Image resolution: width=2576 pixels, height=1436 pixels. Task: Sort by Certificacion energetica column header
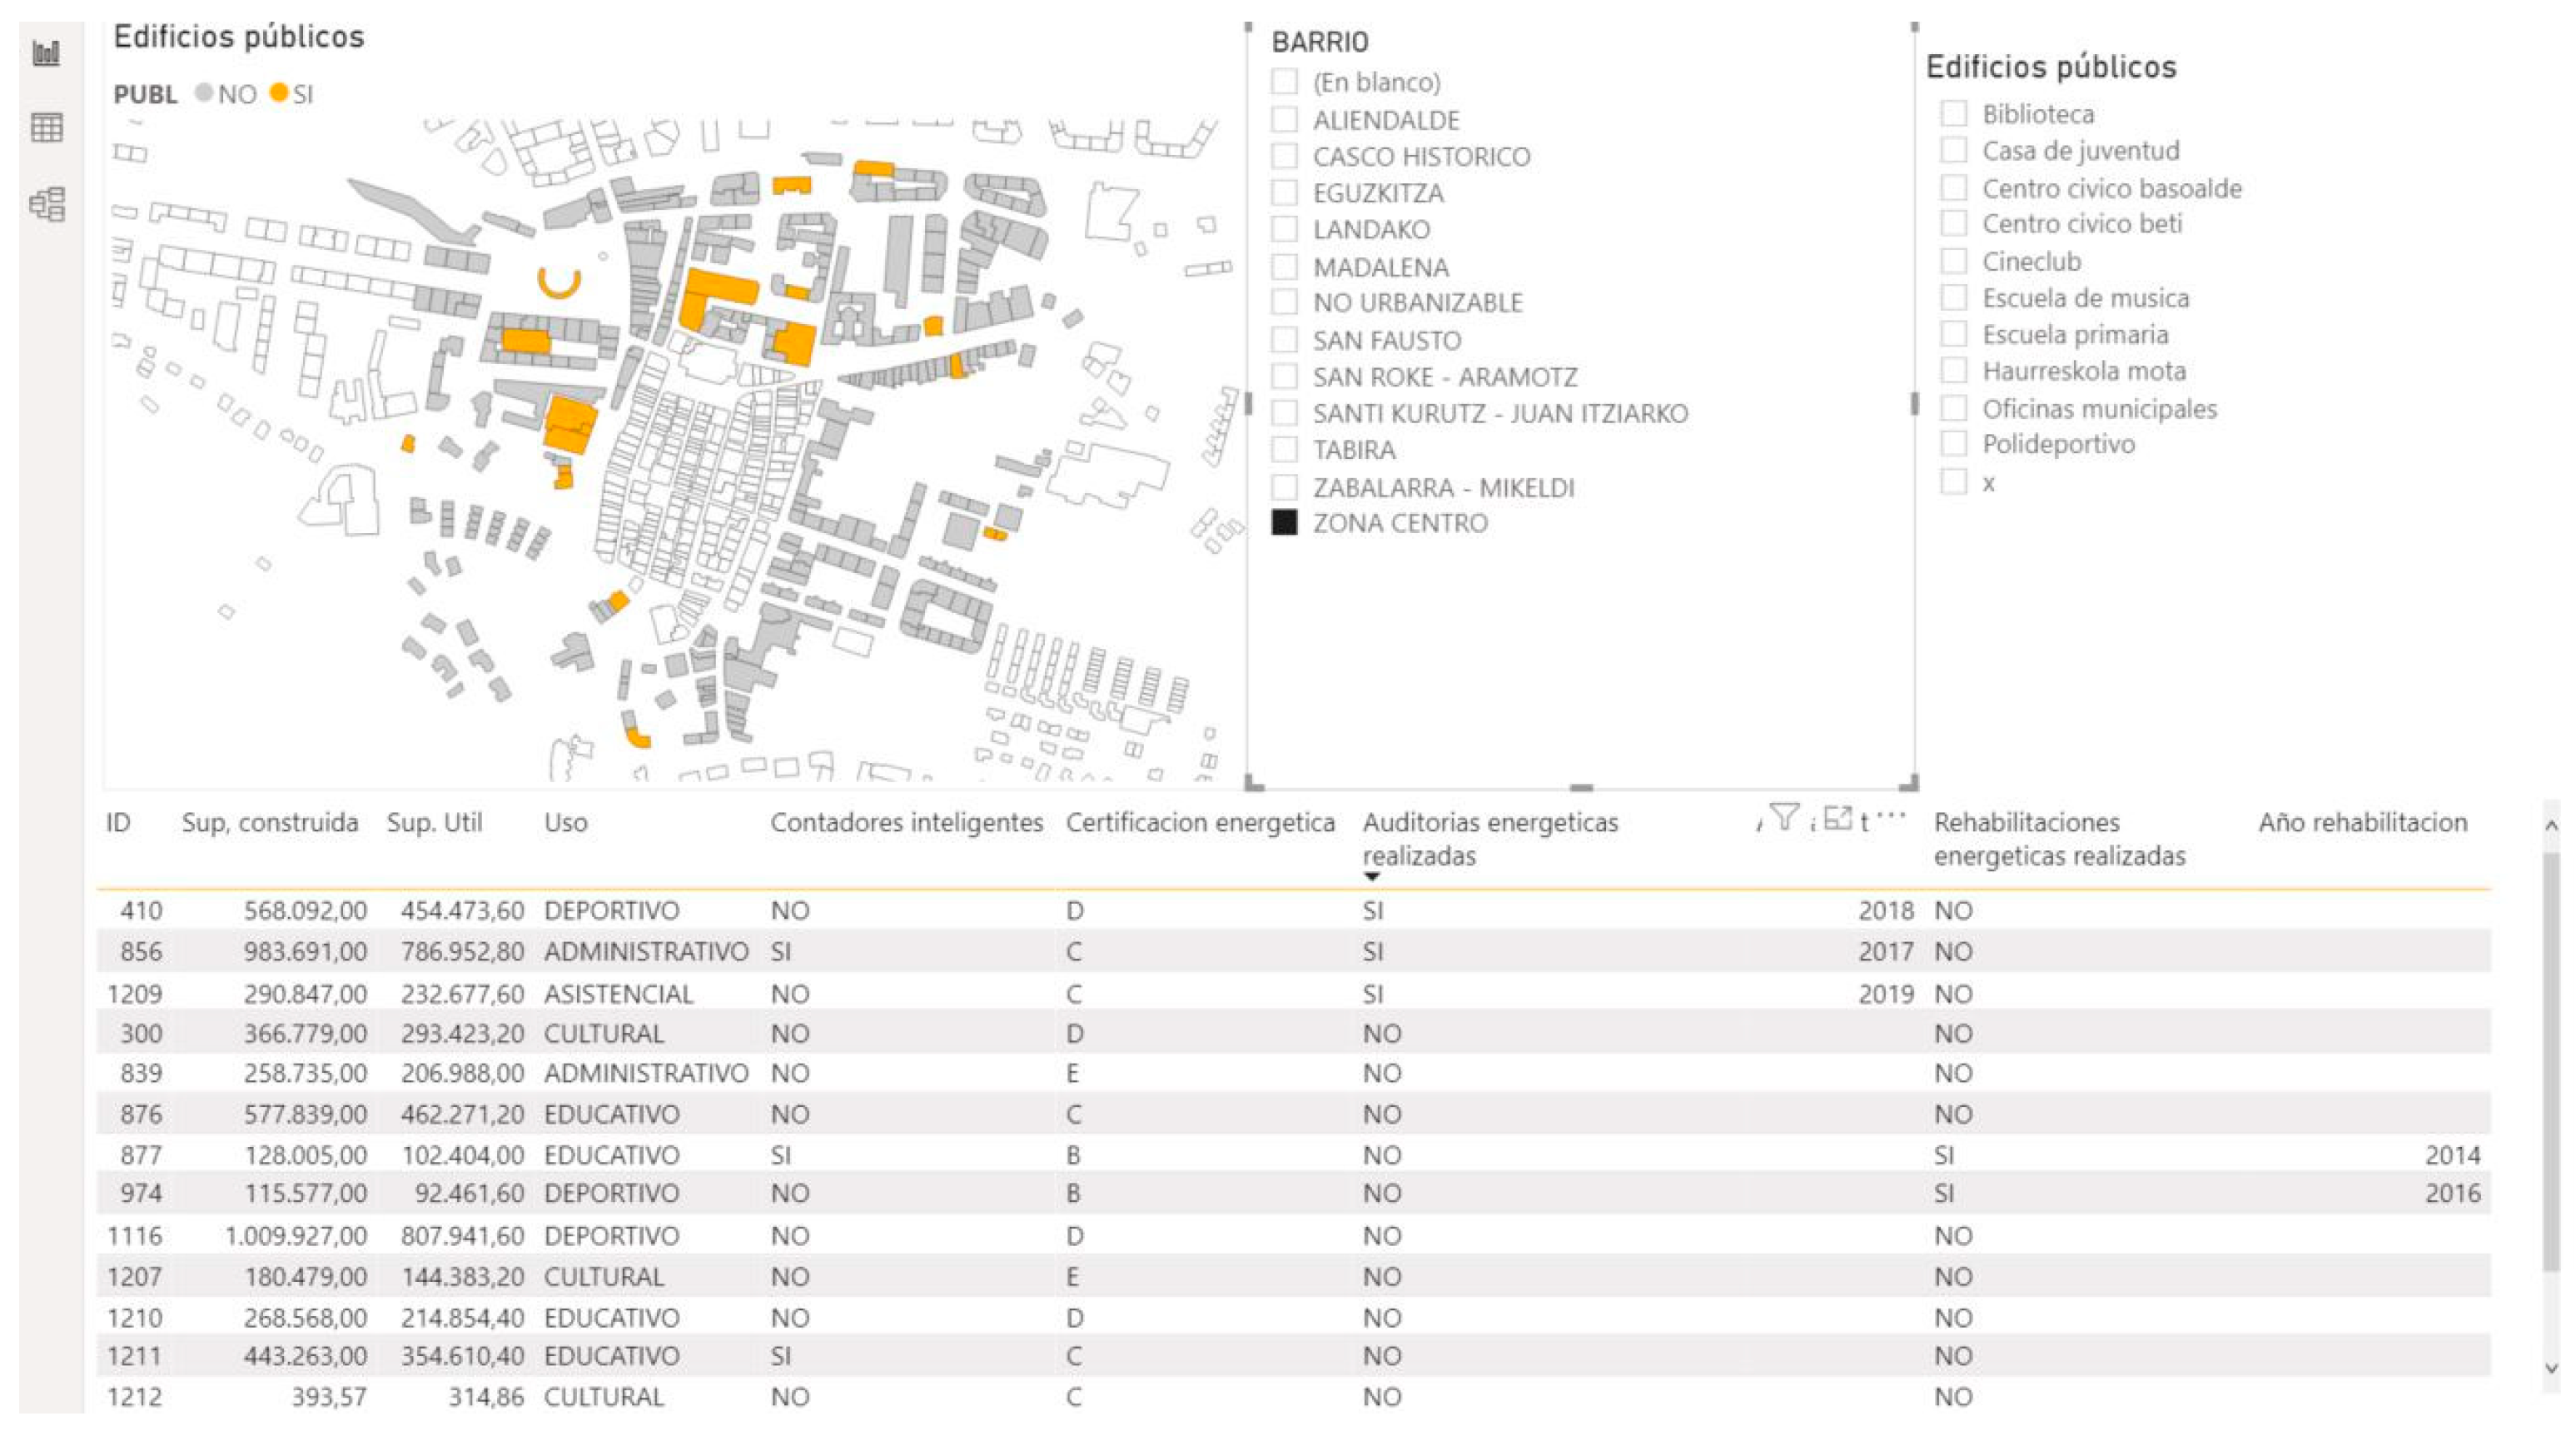[x=1199, y=823]
